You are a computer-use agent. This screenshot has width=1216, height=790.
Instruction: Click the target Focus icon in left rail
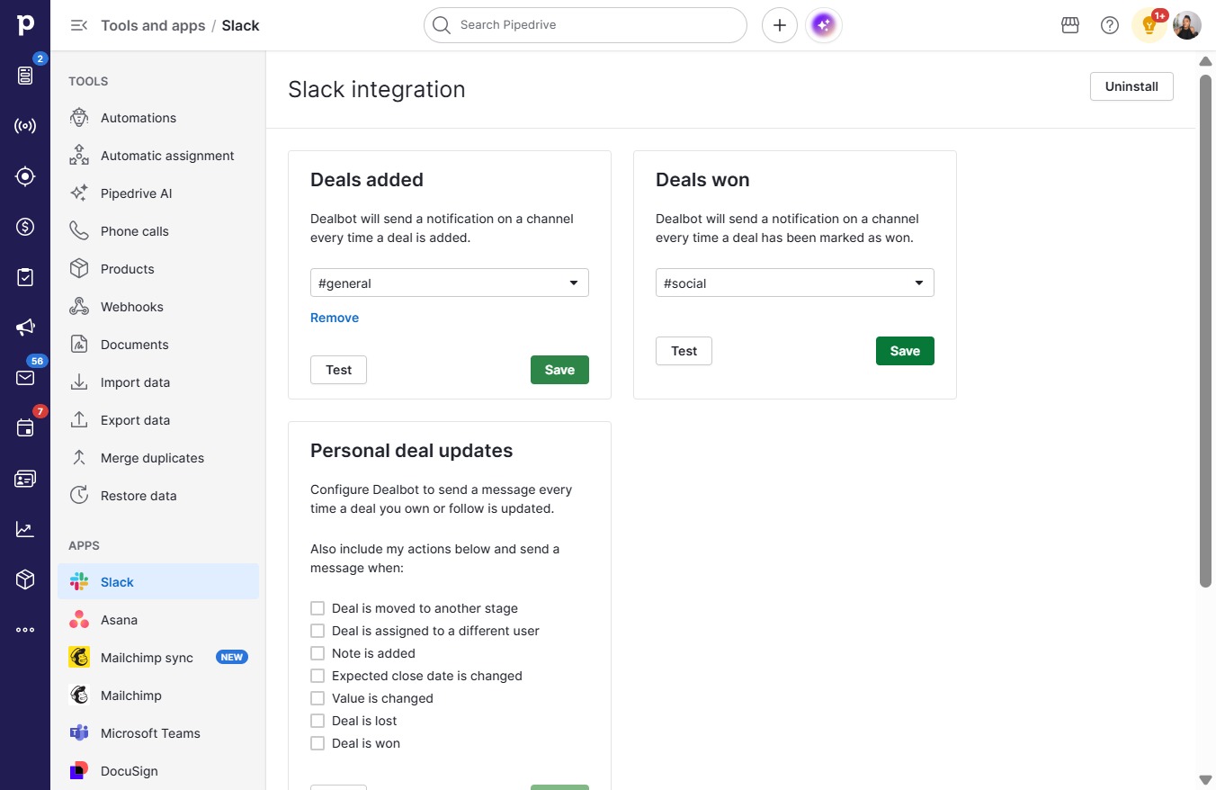click(25, 176)
